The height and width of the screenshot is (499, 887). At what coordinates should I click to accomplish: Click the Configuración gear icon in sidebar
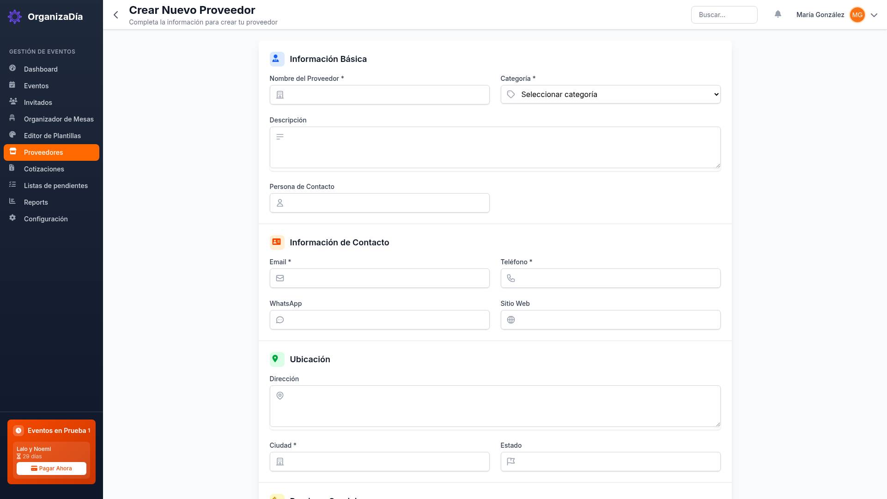tap(12, 218)
